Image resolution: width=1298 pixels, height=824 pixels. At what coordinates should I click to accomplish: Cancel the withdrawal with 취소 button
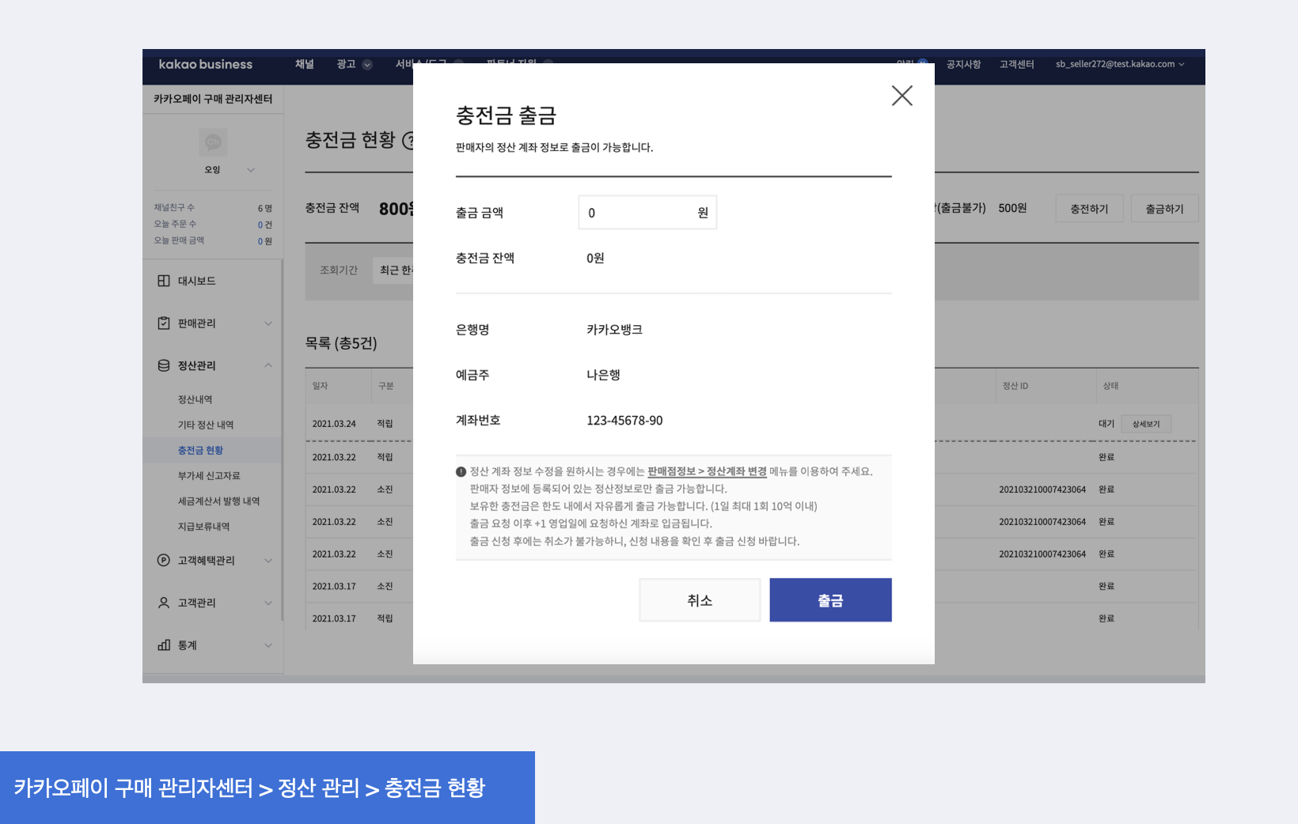pyautogui.click(x=700, y=600)
